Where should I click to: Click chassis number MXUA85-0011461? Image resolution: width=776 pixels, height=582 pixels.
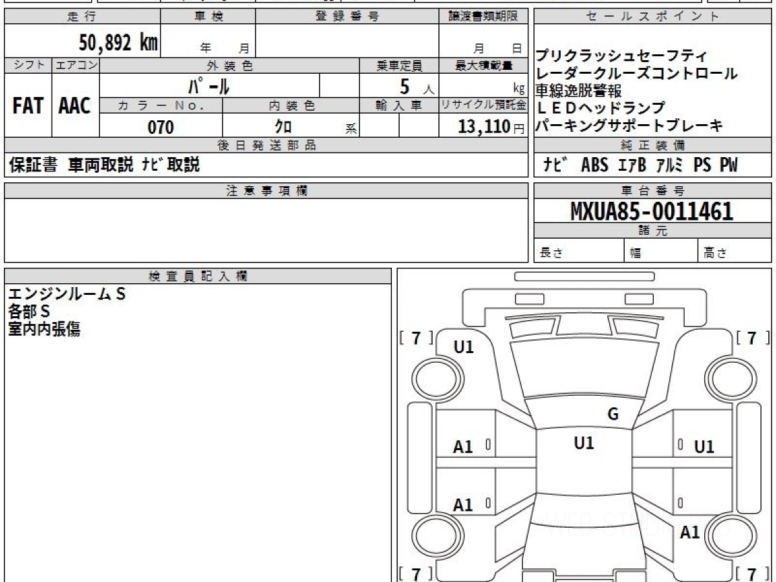pos(652,211)
